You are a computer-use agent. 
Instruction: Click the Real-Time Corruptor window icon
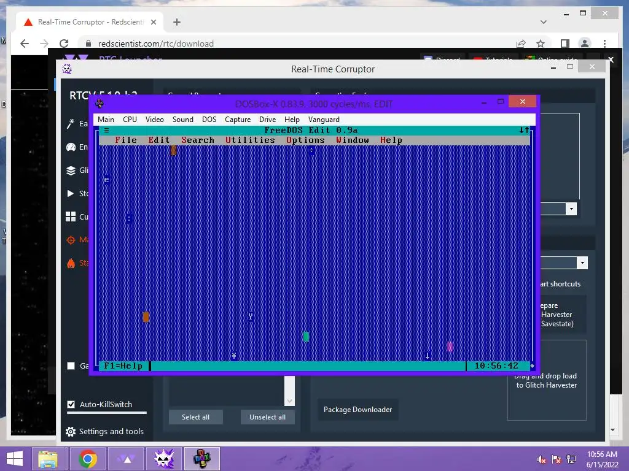pyautogui.click(x=67, y=69)
